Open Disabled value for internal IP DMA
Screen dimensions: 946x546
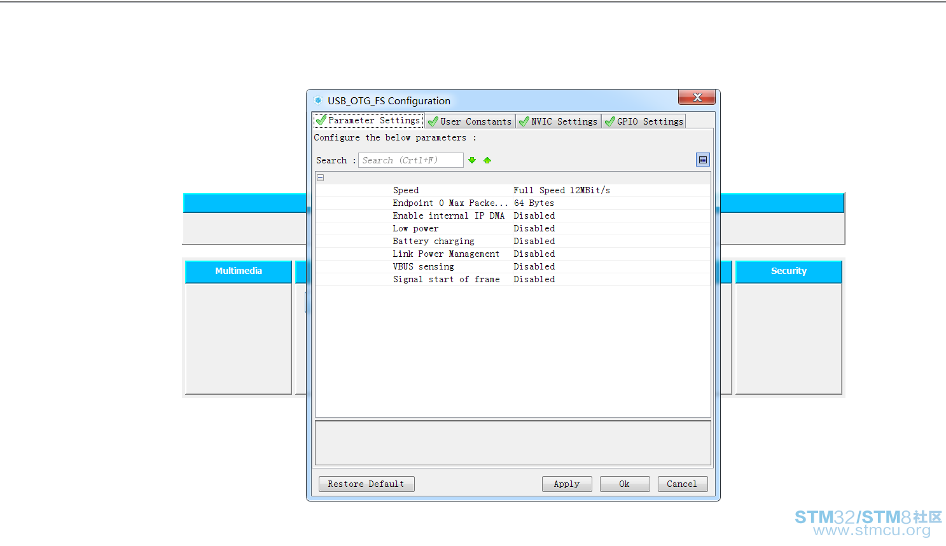(534, 215)
